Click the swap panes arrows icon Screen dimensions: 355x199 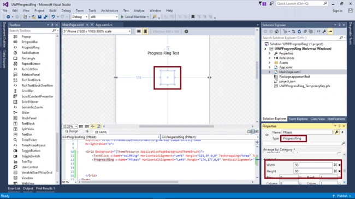[x=87, y=131]
